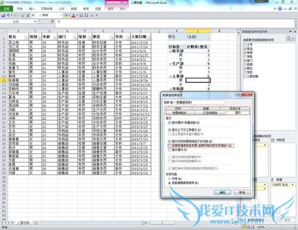Click the 取消 button in dialog
Viewport: 298px width, 230px height.
tap(242, 192)
